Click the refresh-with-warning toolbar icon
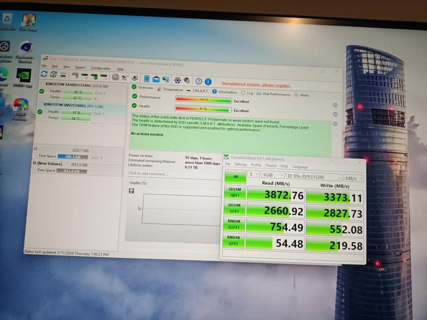 [54, 74]
